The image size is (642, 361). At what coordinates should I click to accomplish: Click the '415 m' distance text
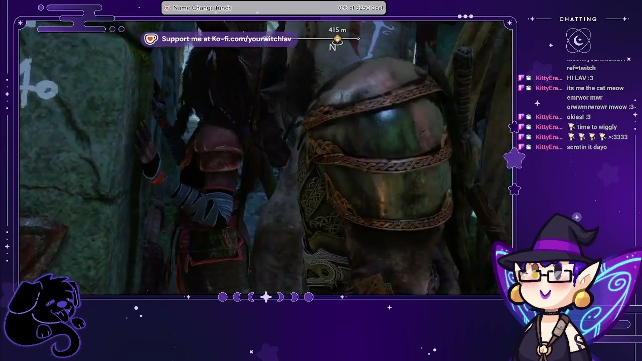tap(337, 30)
